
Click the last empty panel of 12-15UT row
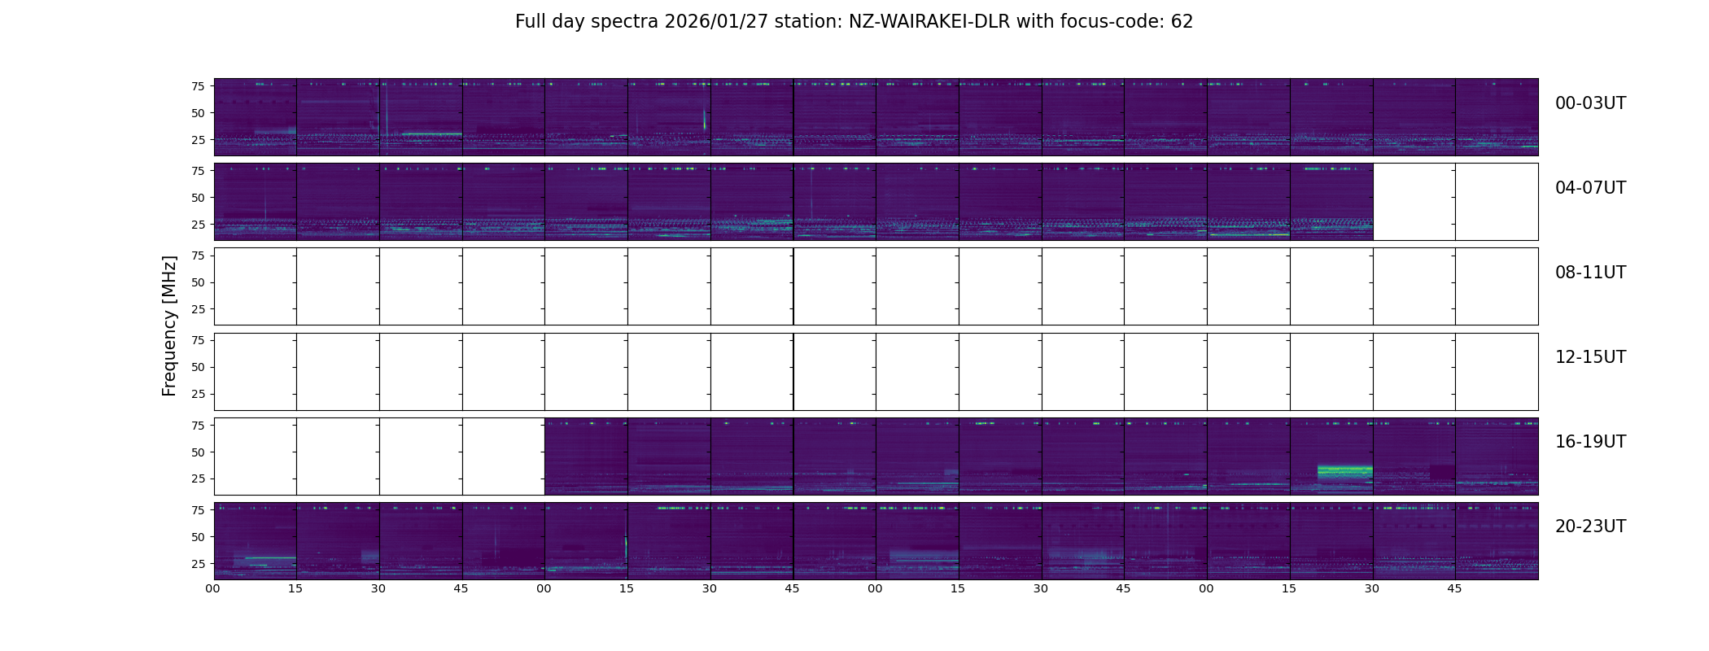click(x=1497, y=372)
